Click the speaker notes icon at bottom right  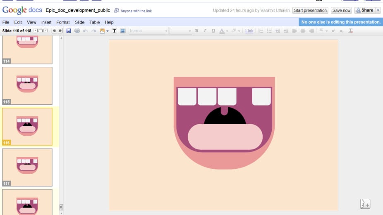tap(365, 204)
